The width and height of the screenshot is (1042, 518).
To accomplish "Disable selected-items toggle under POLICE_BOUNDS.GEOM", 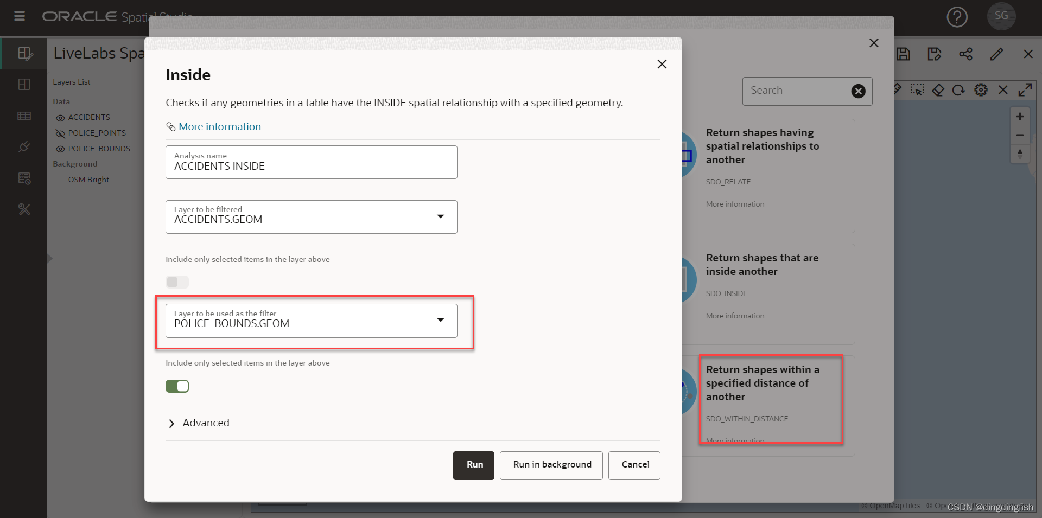I will 177,386.
